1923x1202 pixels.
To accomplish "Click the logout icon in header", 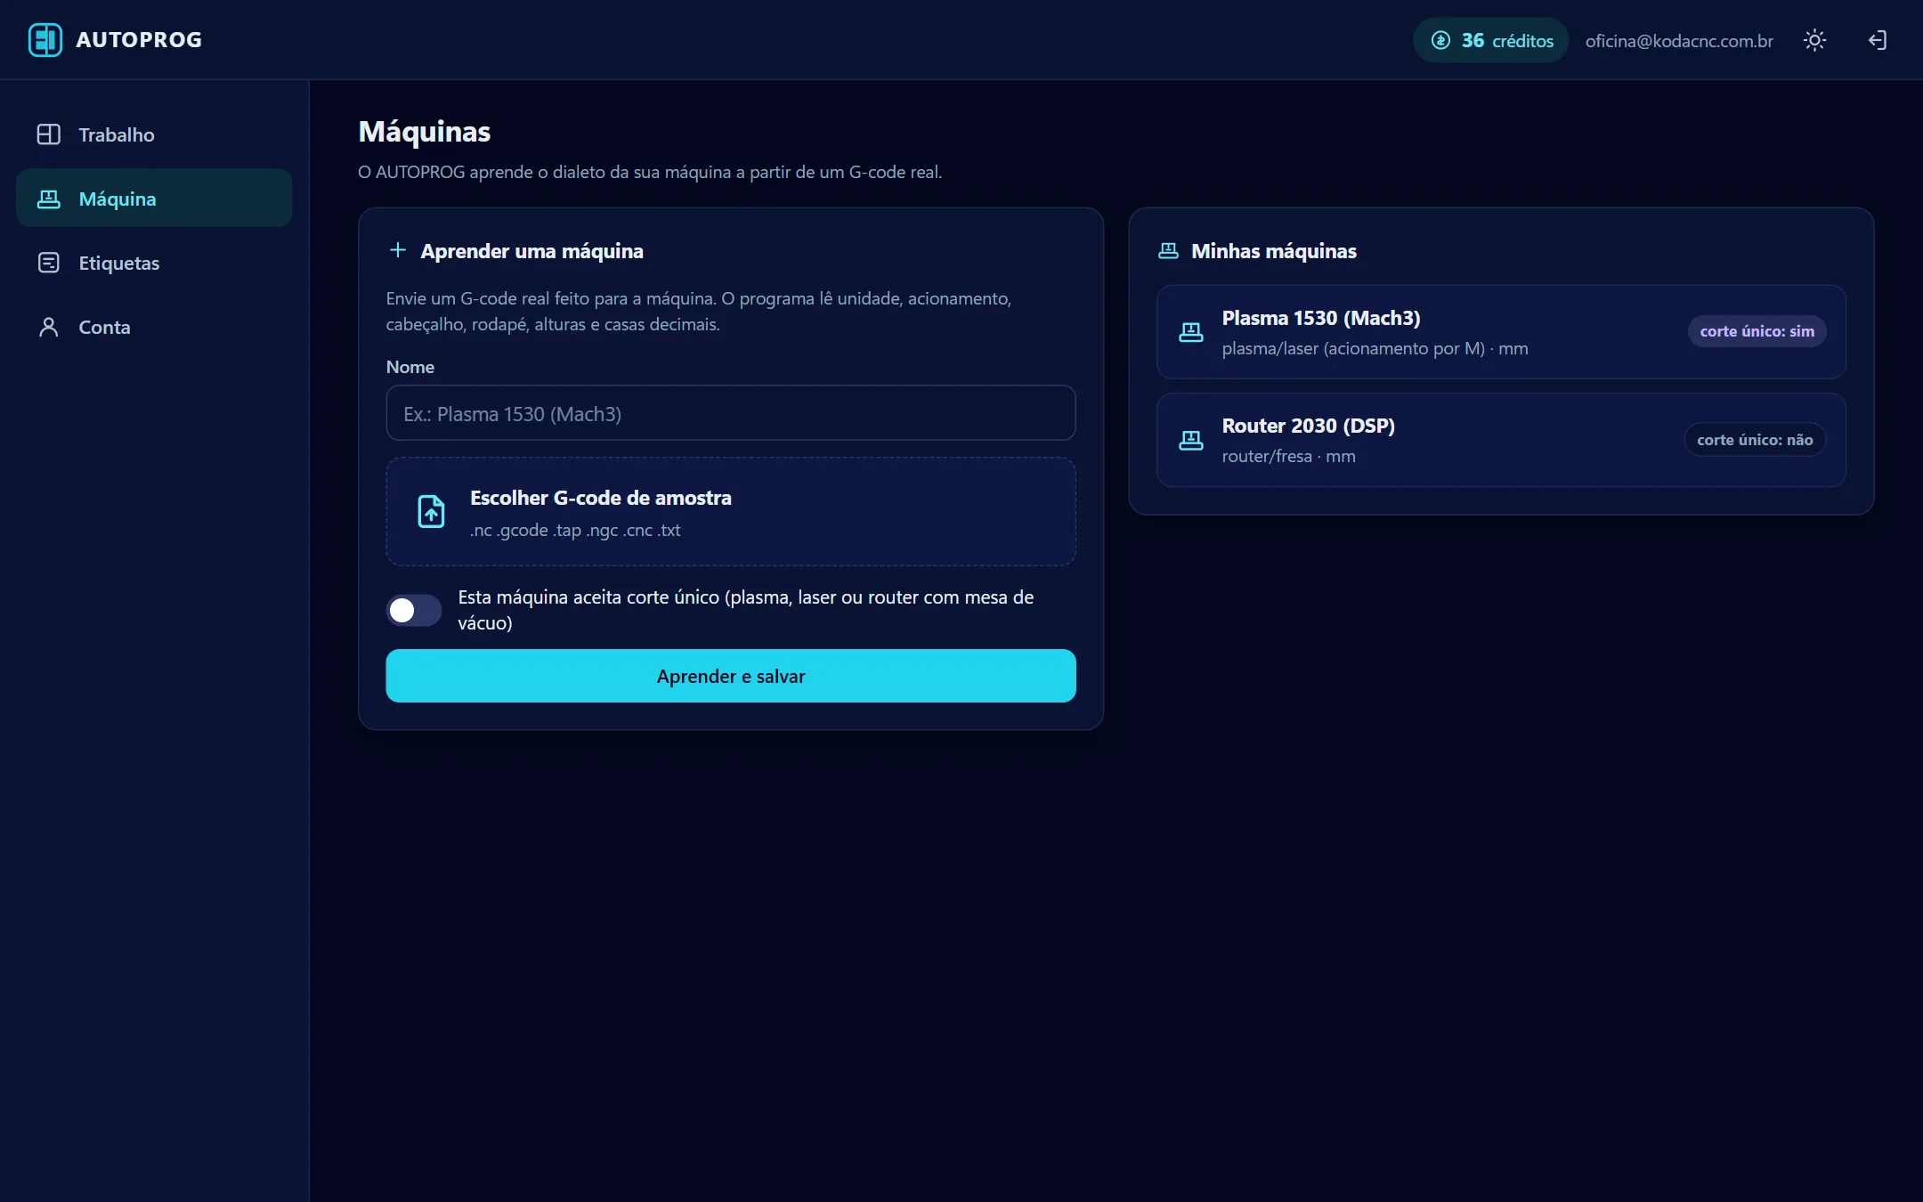I will [1877, 40].
